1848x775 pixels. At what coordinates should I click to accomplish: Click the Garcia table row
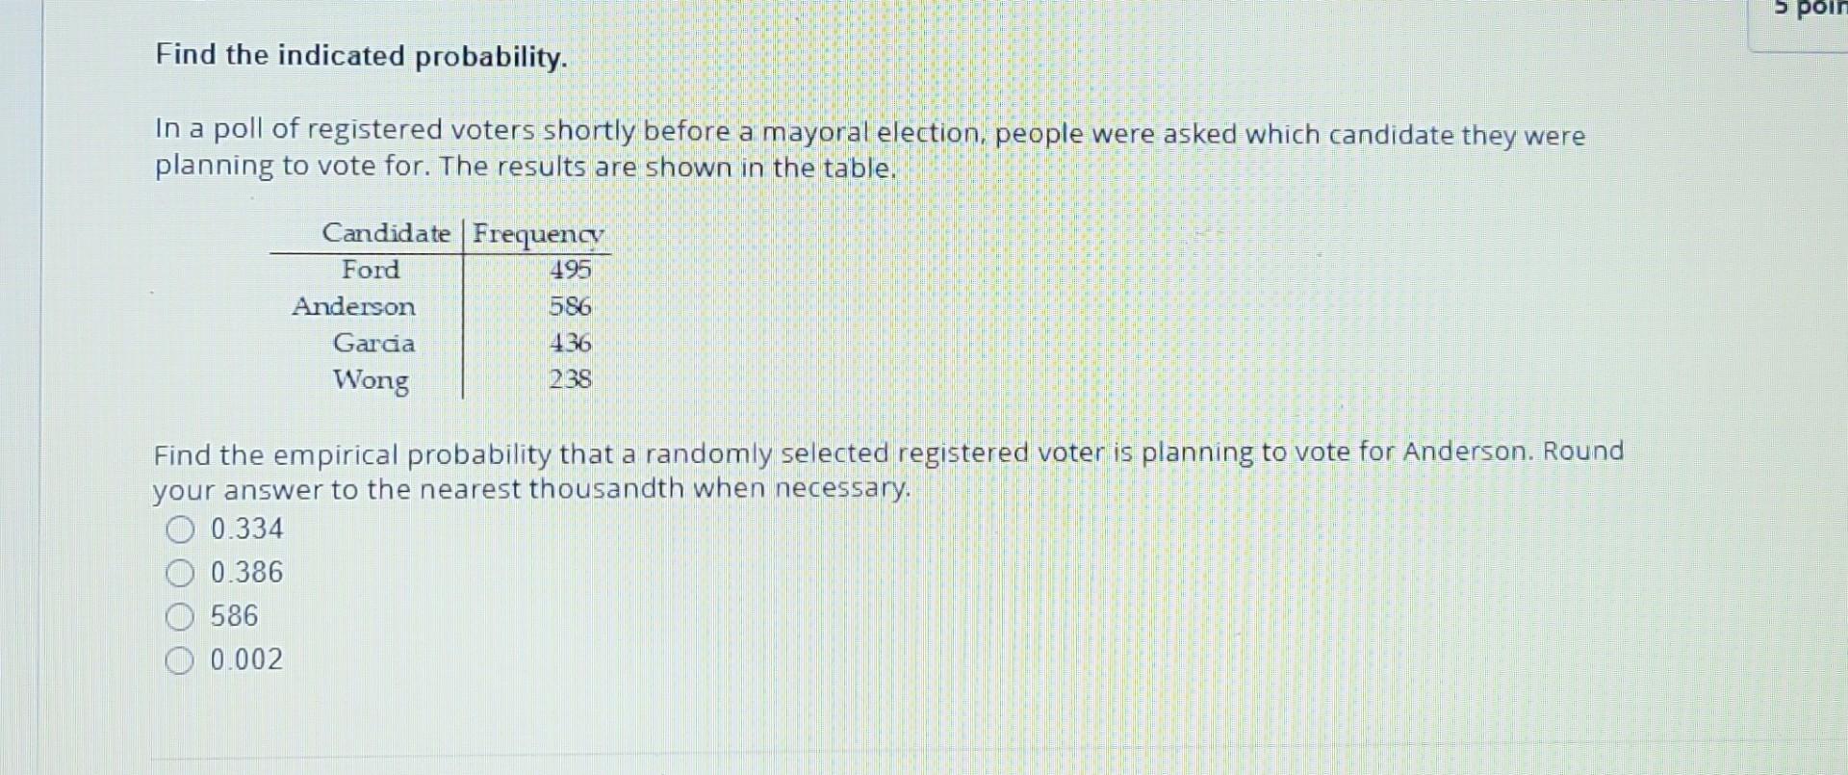(373, 344)
